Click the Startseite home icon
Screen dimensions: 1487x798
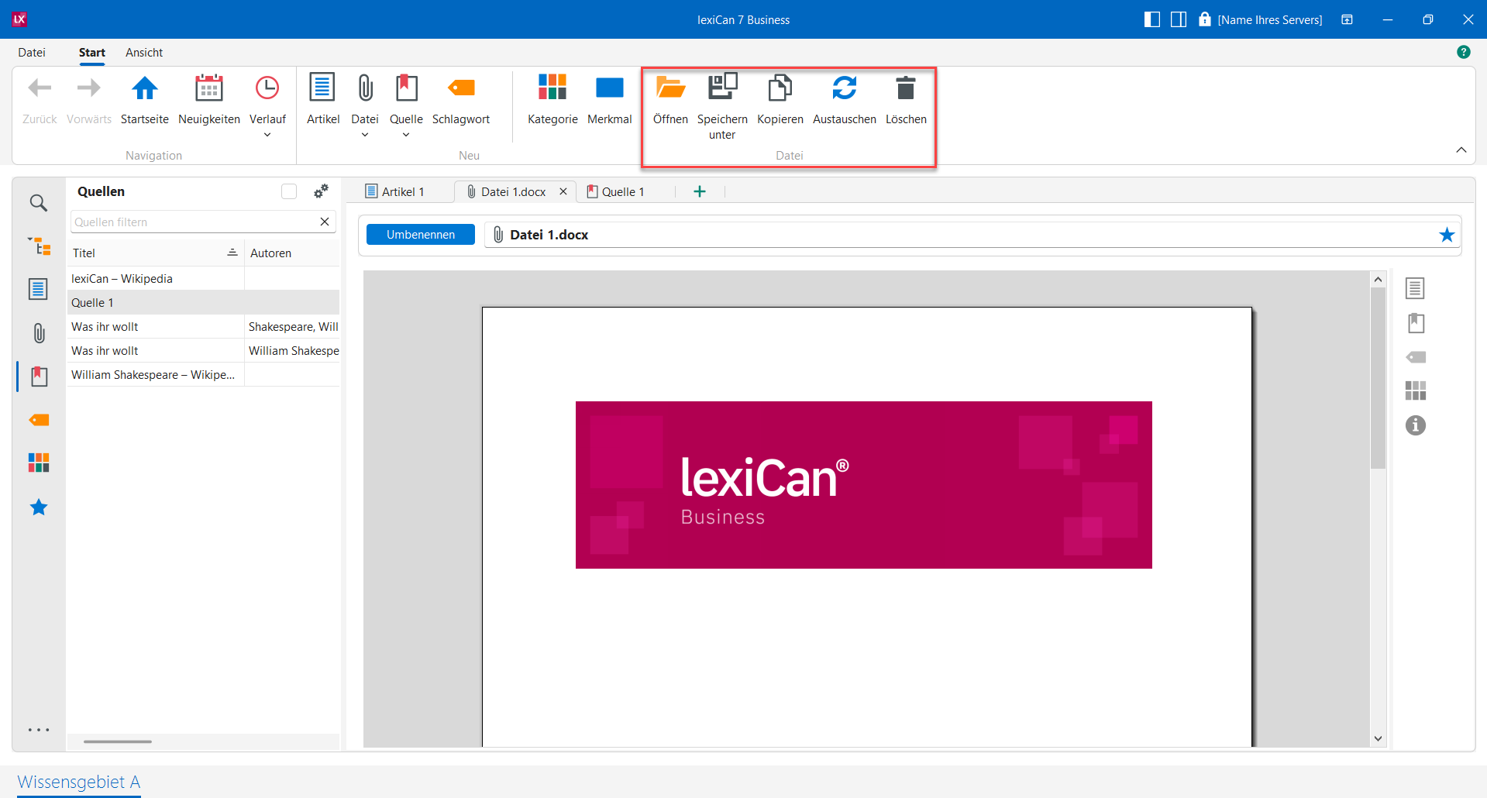tap(144, 89)
